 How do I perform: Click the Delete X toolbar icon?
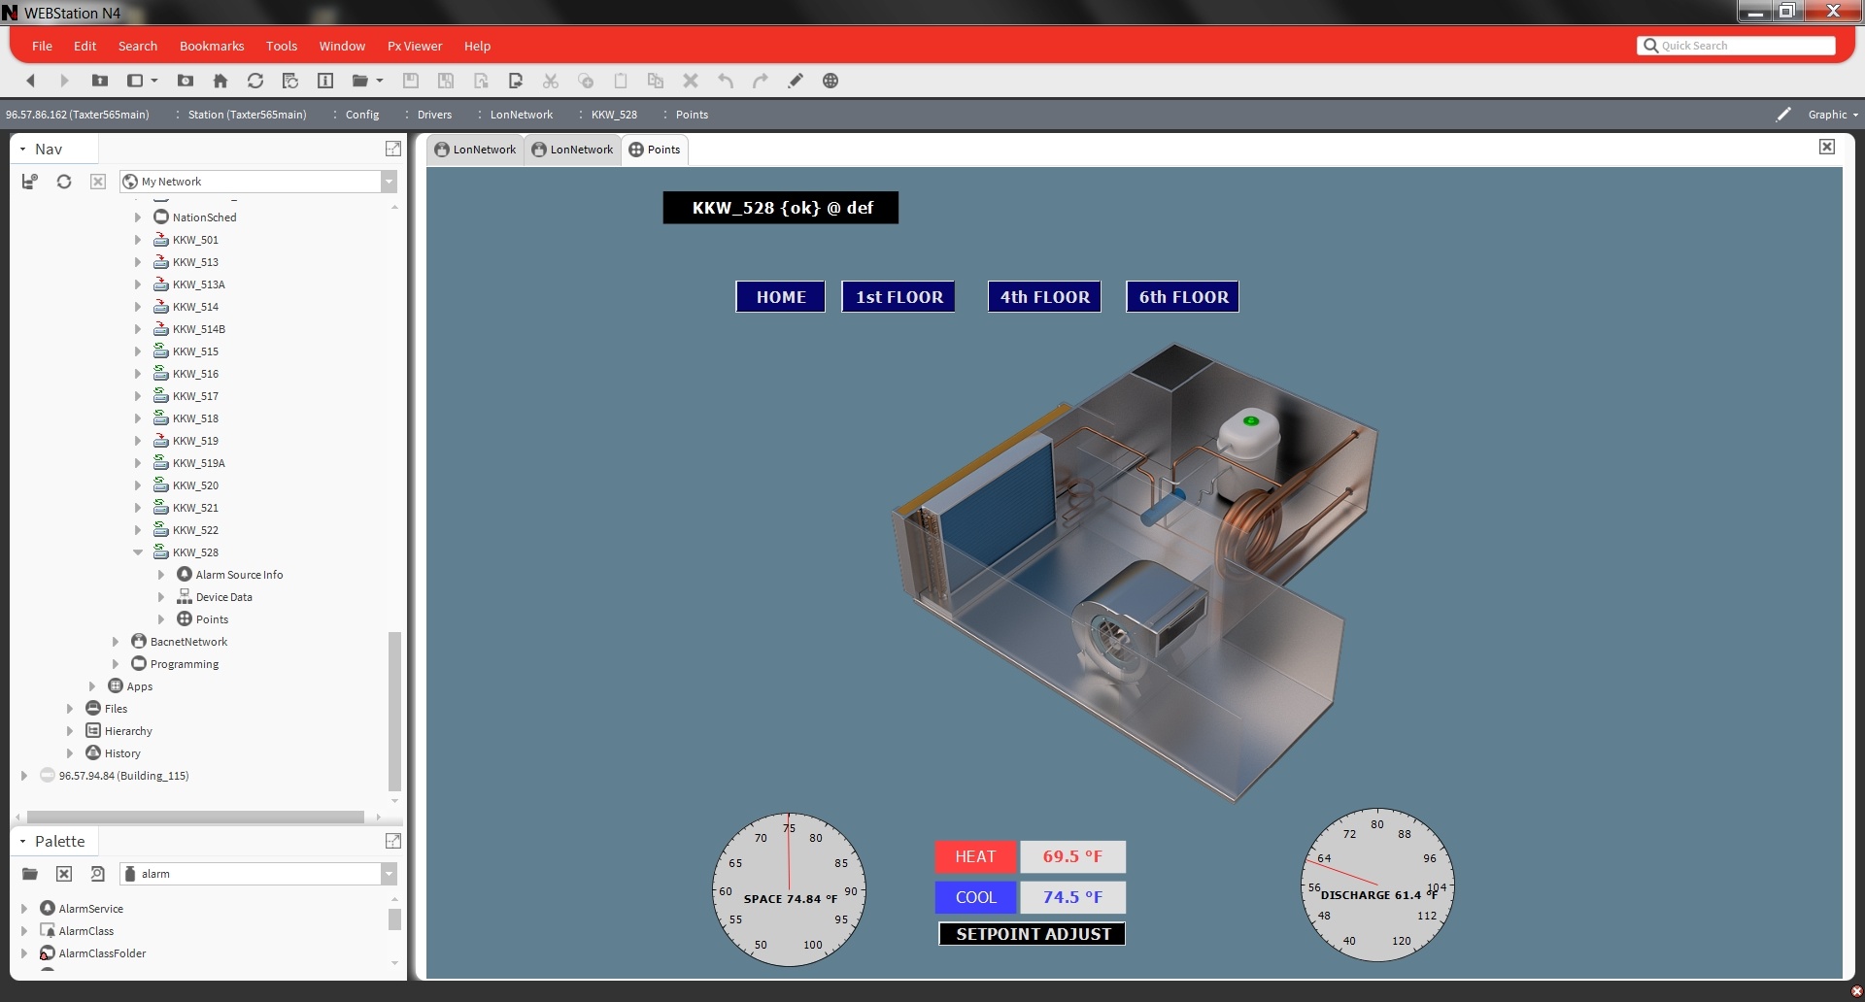pyautogui.click(x=691, y=81)
